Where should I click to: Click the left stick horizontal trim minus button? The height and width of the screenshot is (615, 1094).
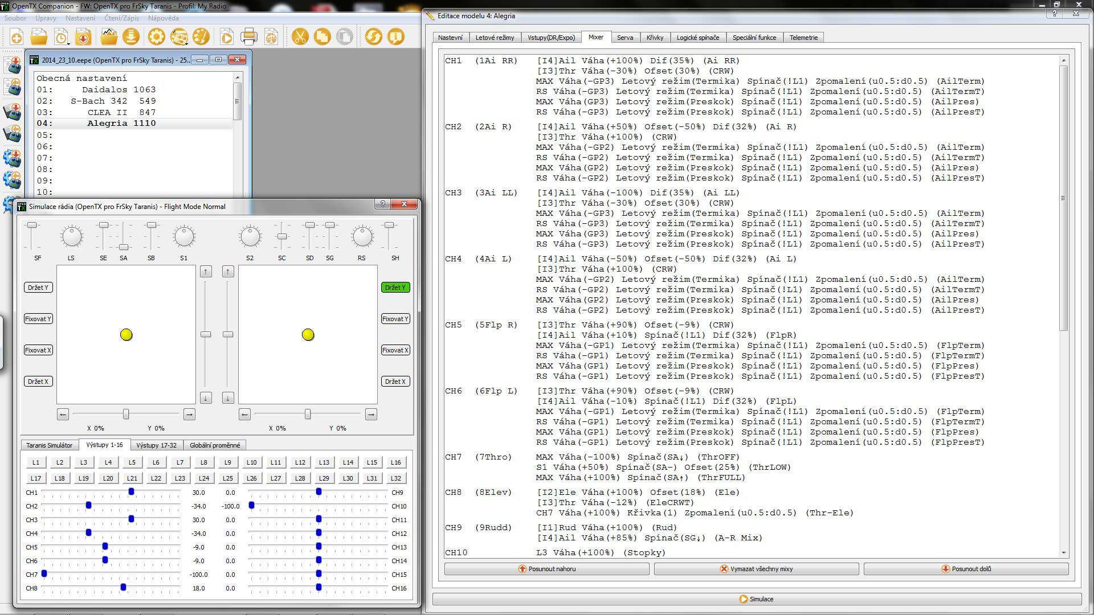[63, 415]
